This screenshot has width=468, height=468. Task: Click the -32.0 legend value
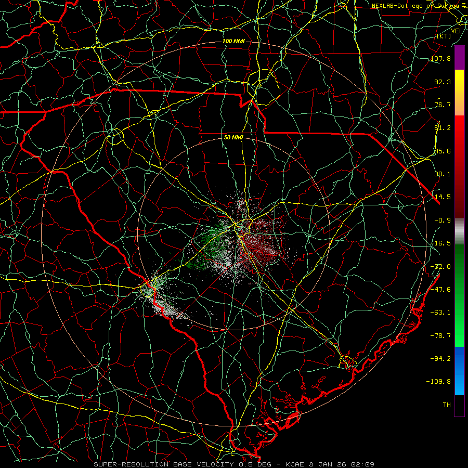click(x=440, y=267)
